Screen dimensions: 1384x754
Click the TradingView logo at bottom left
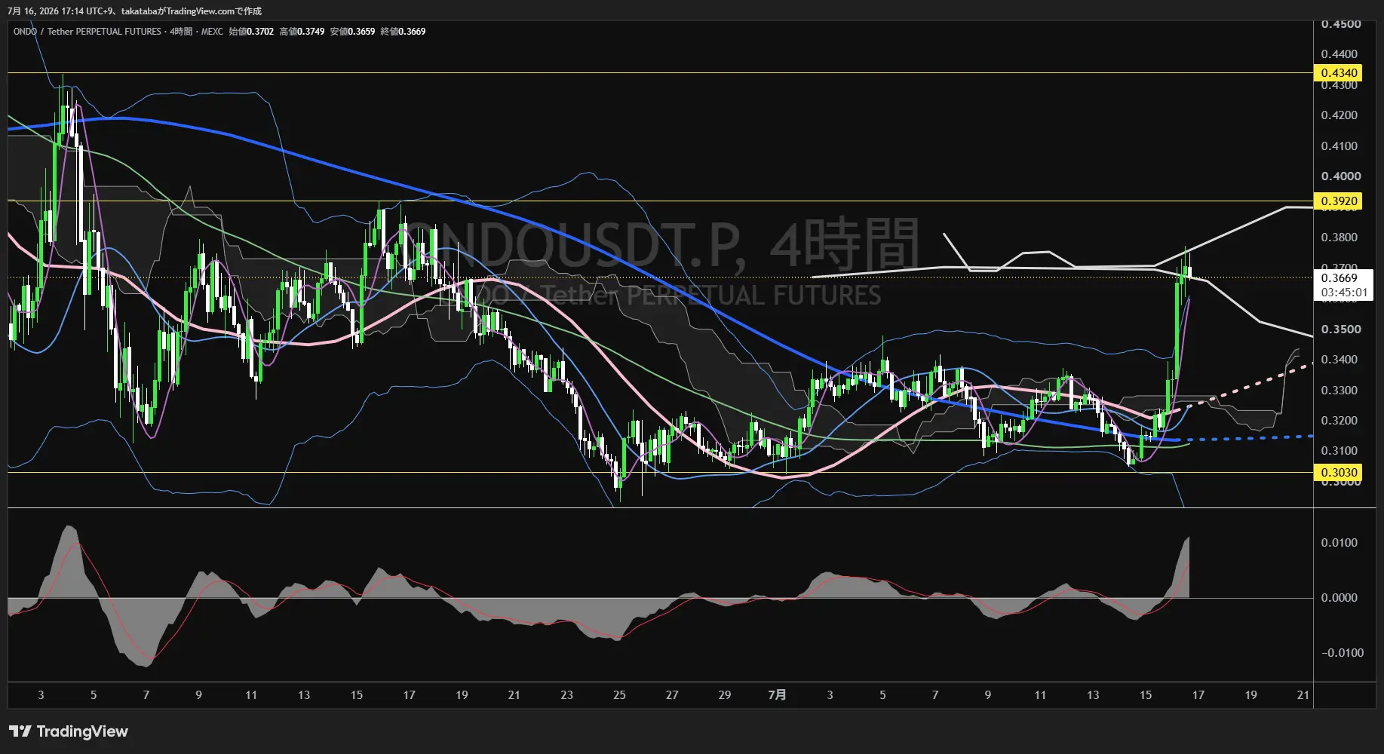tap(69, 731)
